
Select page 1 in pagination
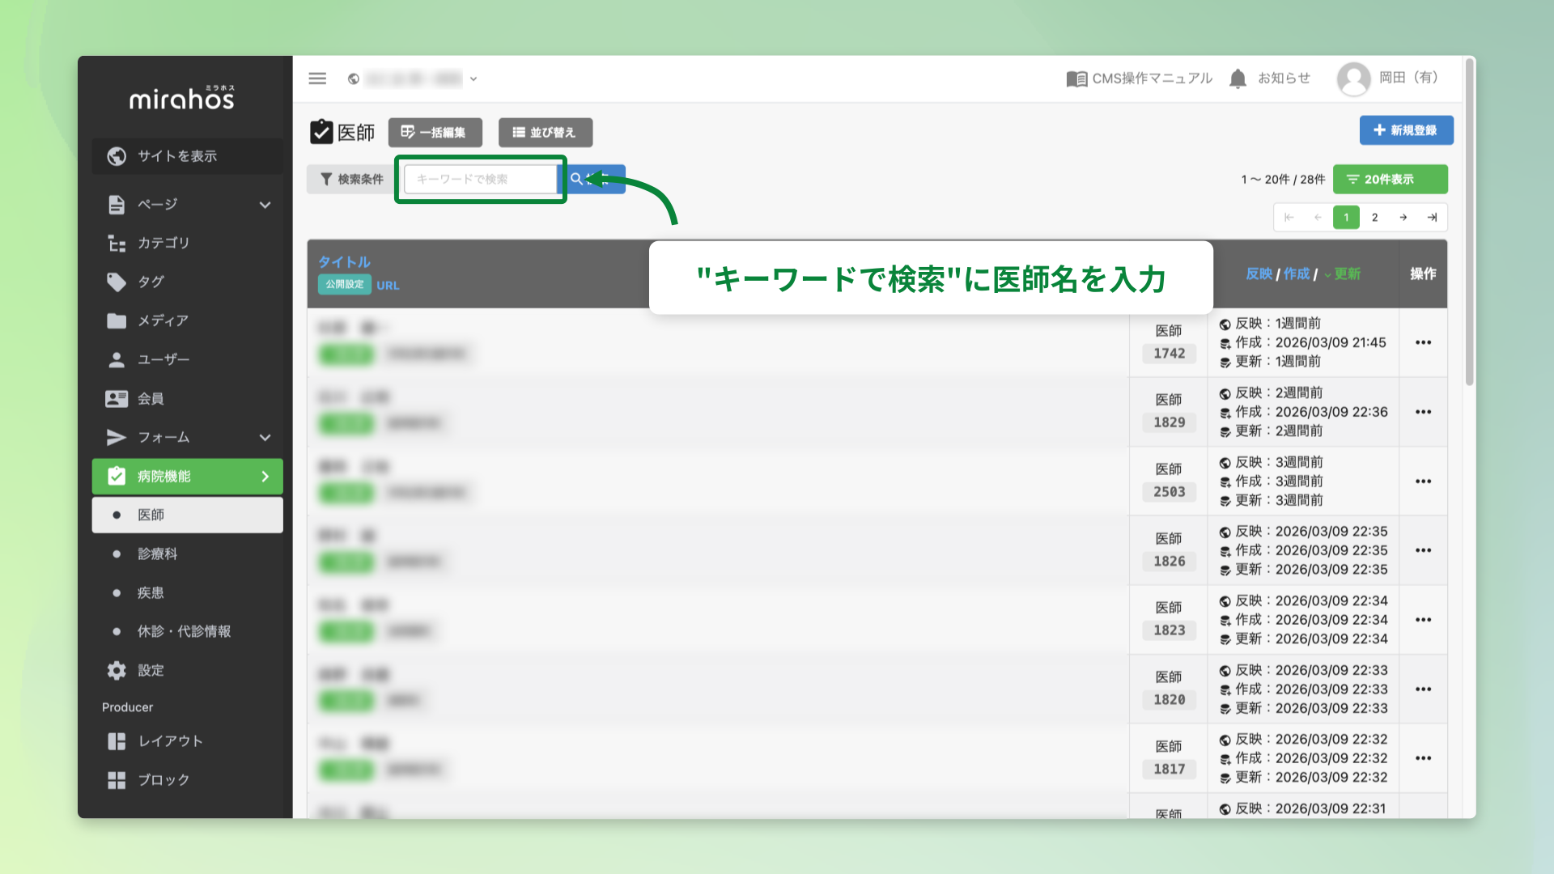point(1346,218)
